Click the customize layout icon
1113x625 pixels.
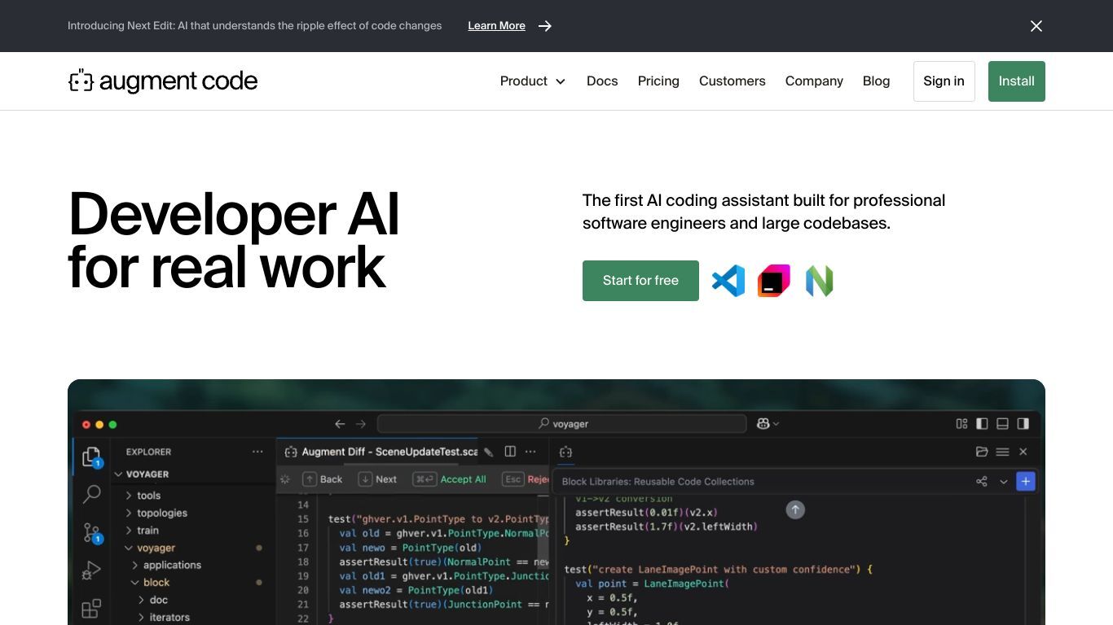tap(962, 424)
